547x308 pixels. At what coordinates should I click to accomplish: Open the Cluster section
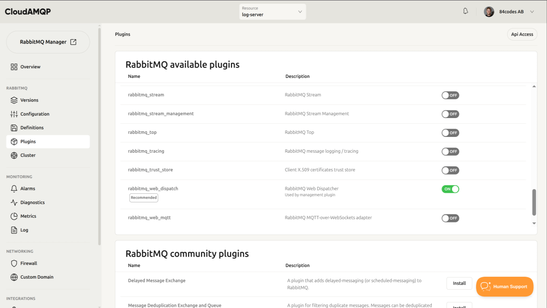tap(48, 155)
